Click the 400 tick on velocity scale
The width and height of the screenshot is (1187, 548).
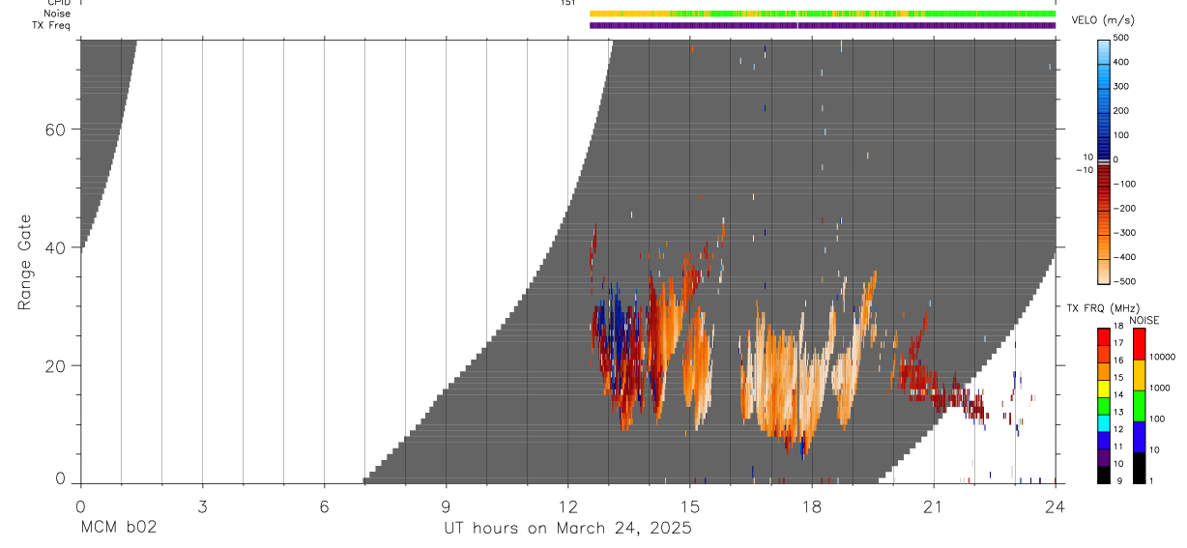point(1122,62)
